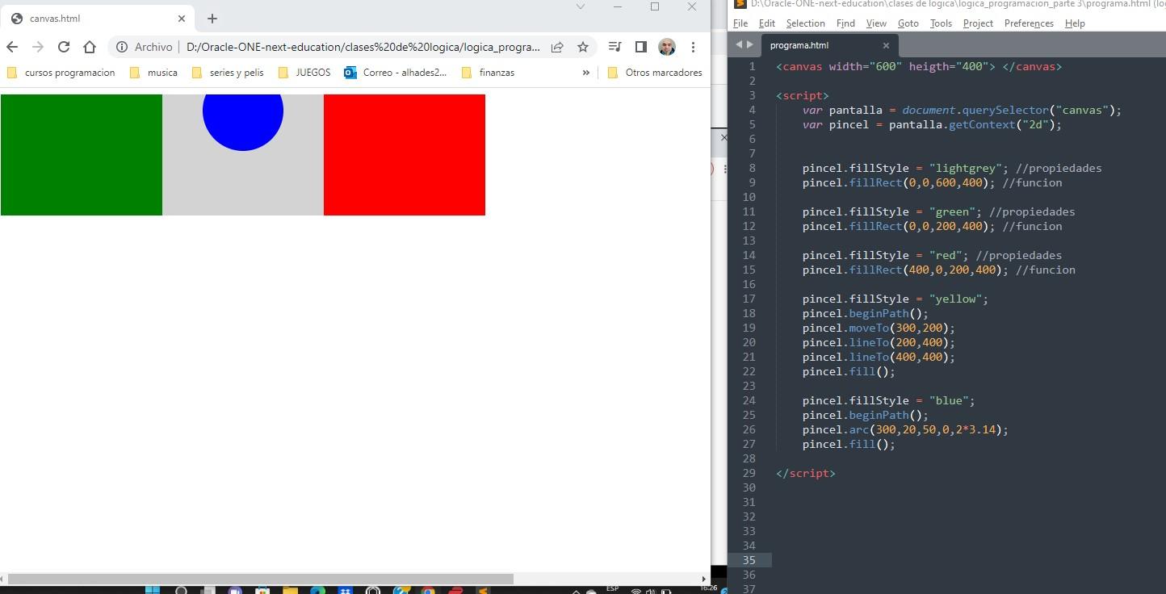Open Sublime Edit menu
This screenshot has width=1166, height=594.
[x=766, y=23]
